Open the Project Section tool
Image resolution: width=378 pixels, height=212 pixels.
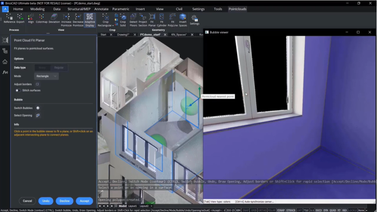[142, 20]
